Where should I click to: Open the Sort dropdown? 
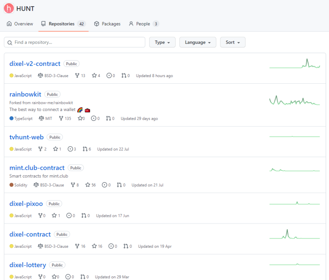[x=232, y=42]
